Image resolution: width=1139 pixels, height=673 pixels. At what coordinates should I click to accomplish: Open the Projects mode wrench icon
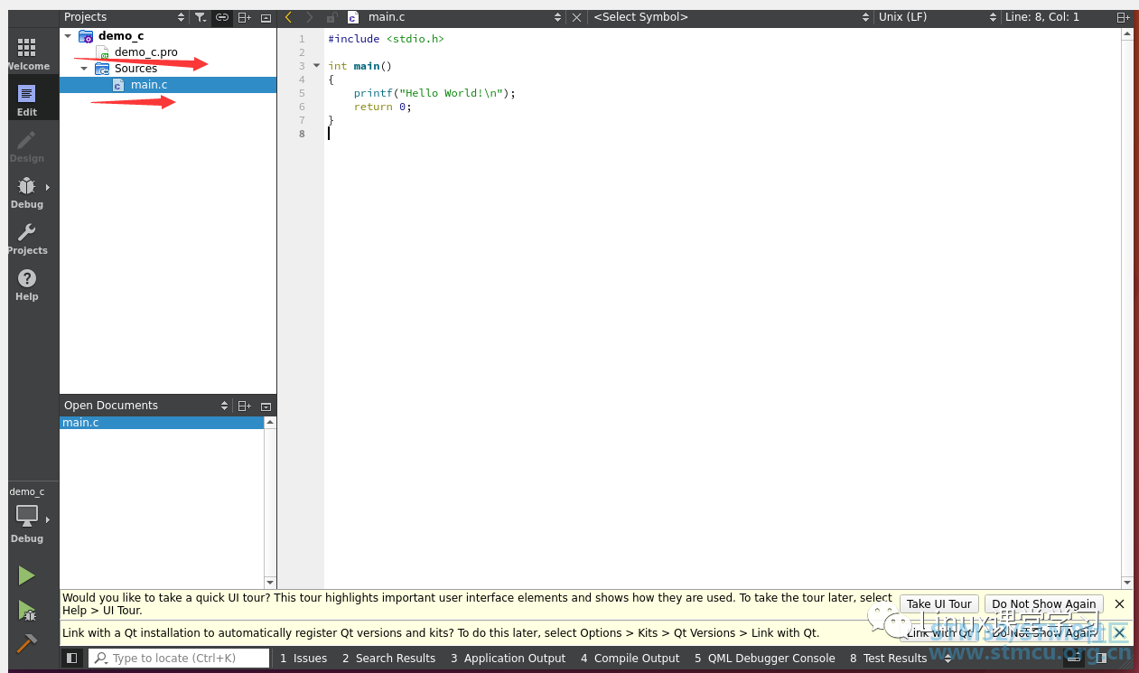[x=27, y=238]
